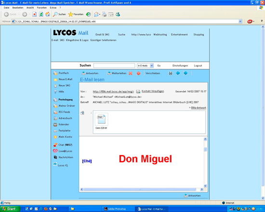Click the Logout link
Image resolution: width=265 pixels, height=212 pixels.
tap(198, 66)
